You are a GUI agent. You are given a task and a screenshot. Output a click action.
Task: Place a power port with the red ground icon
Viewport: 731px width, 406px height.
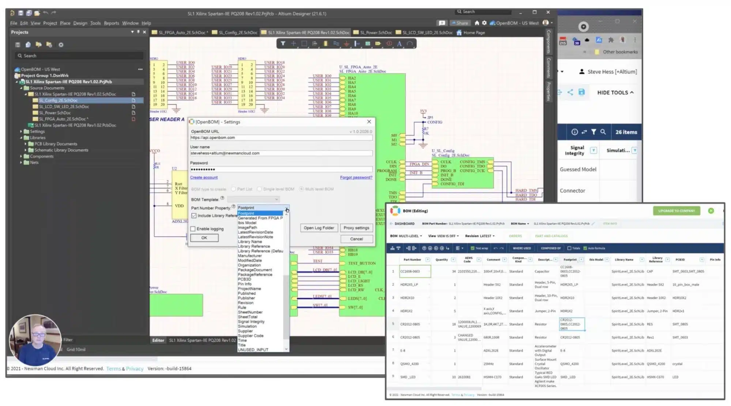click(x=346, y=43)
